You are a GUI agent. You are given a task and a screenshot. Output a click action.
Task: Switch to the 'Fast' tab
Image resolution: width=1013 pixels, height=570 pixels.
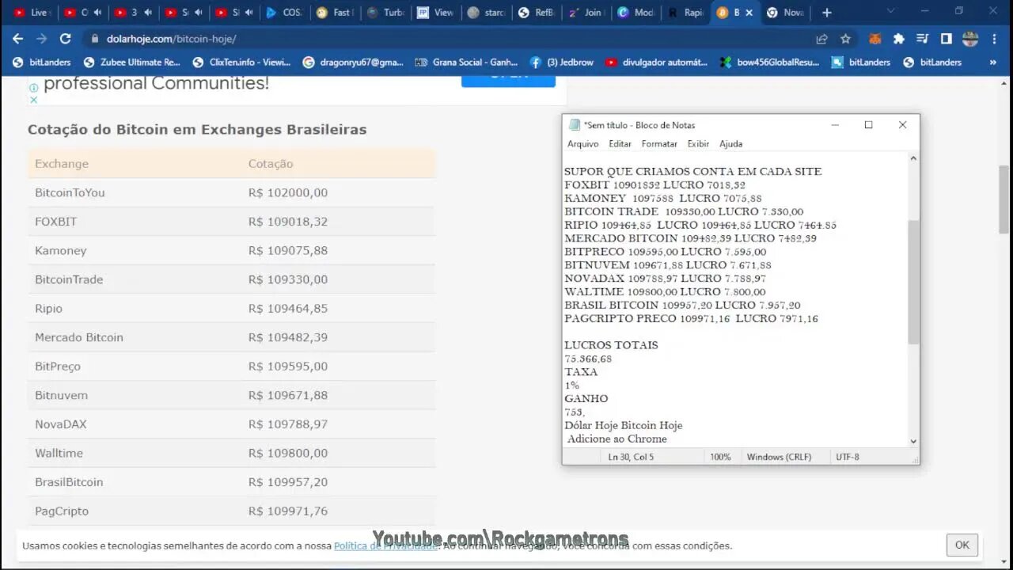click(335, 13)
